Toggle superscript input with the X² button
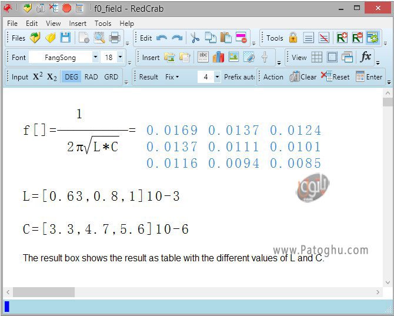 click(38, 76)
